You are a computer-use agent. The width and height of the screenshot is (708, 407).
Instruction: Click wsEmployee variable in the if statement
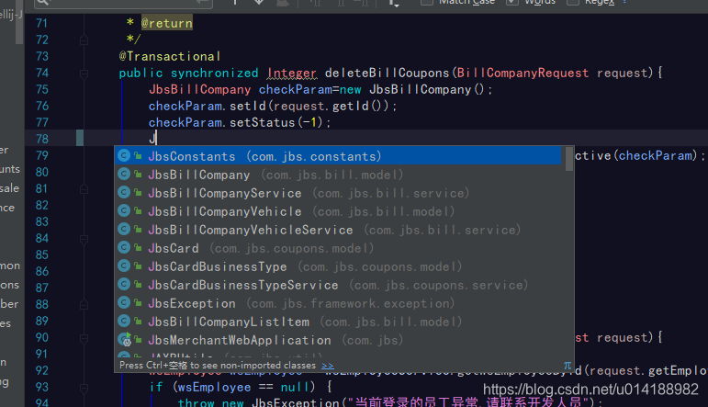(x=215, y=387)
